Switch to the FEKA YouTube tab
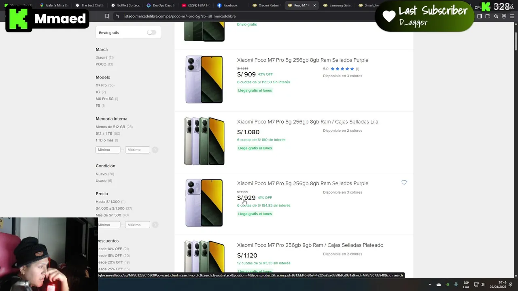Viewport: 518px width, 291px height. click(196, 5)
